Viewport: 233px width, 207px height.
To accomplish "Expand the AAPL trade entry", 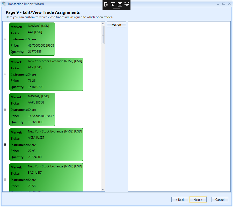I will pyautogui.click(x=5, y=109).
